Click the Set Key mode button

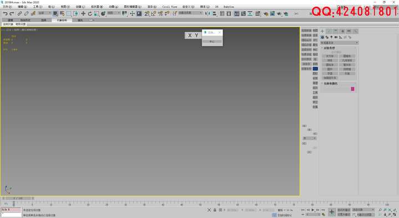click(x=344, y=215)
